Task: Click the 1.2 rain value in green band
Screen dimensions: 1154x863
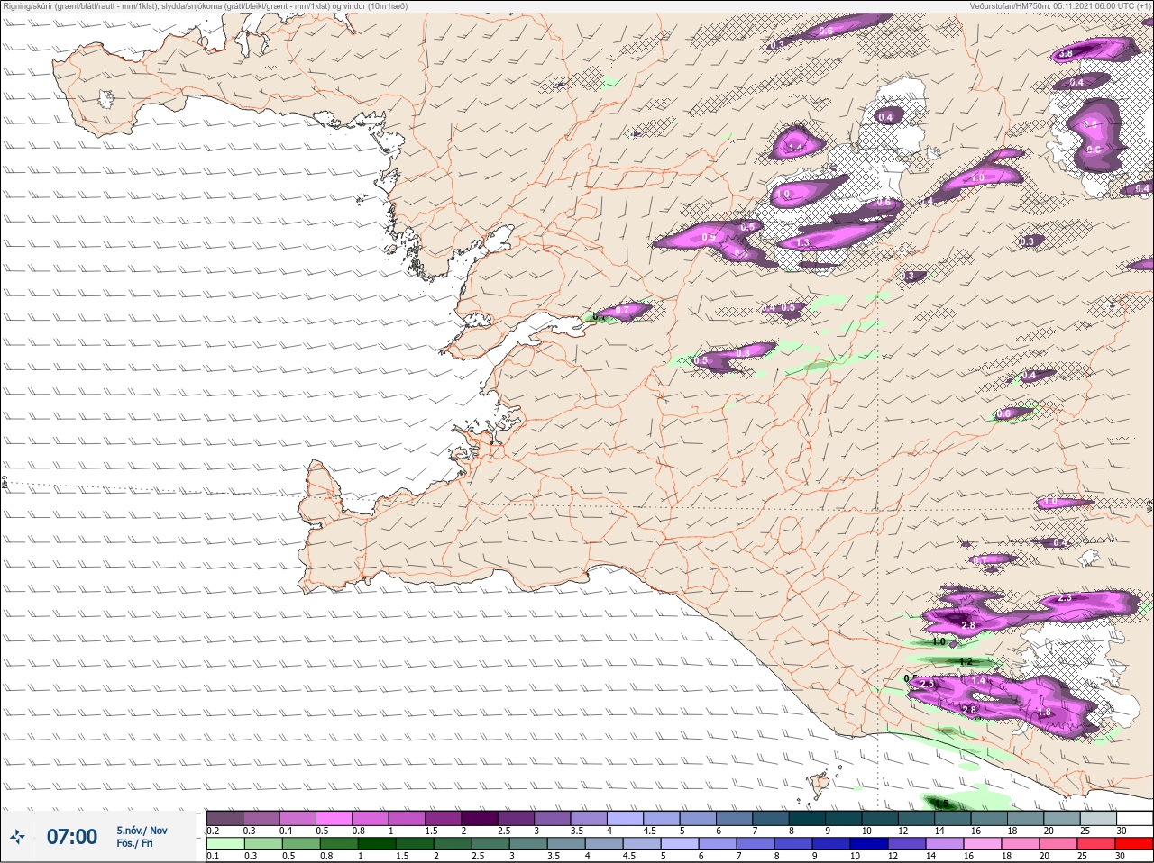Action: [966, 662]
